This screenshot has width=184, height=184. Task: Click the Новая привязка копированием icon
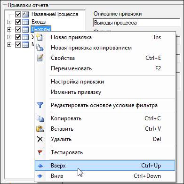point(40,48)
